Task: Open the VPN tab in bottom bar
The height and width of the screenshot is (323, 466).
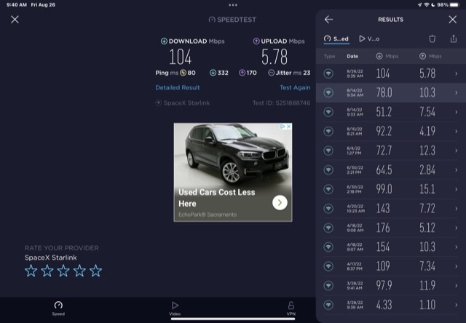Action: point(291,308)
